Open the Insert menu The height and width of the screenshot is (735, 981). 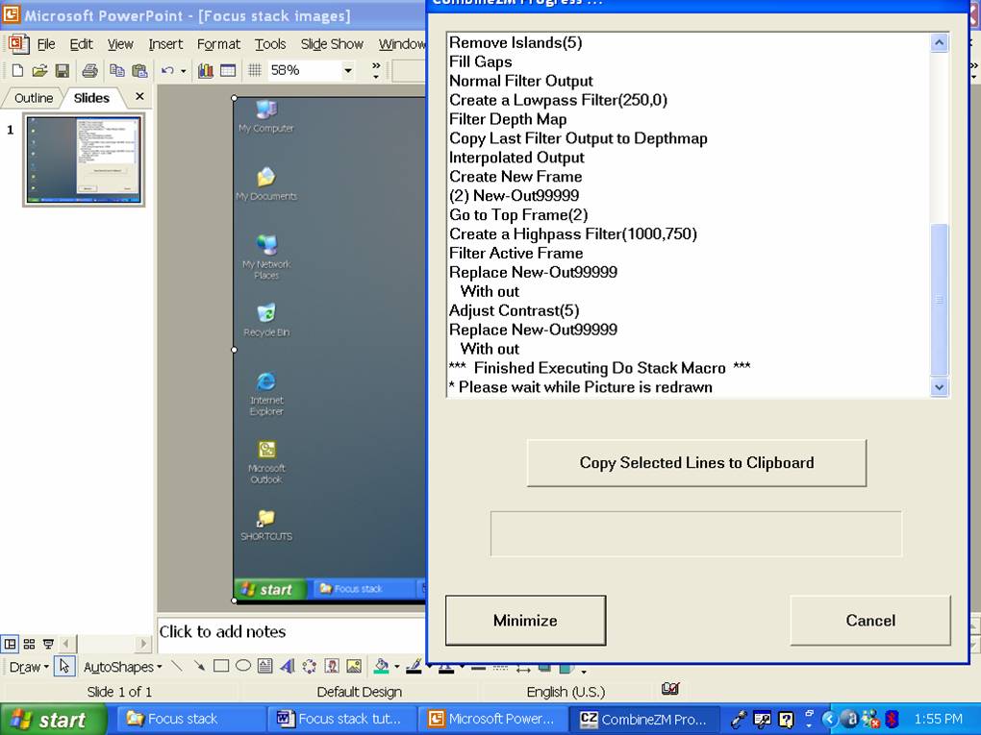tap(165, 44)
